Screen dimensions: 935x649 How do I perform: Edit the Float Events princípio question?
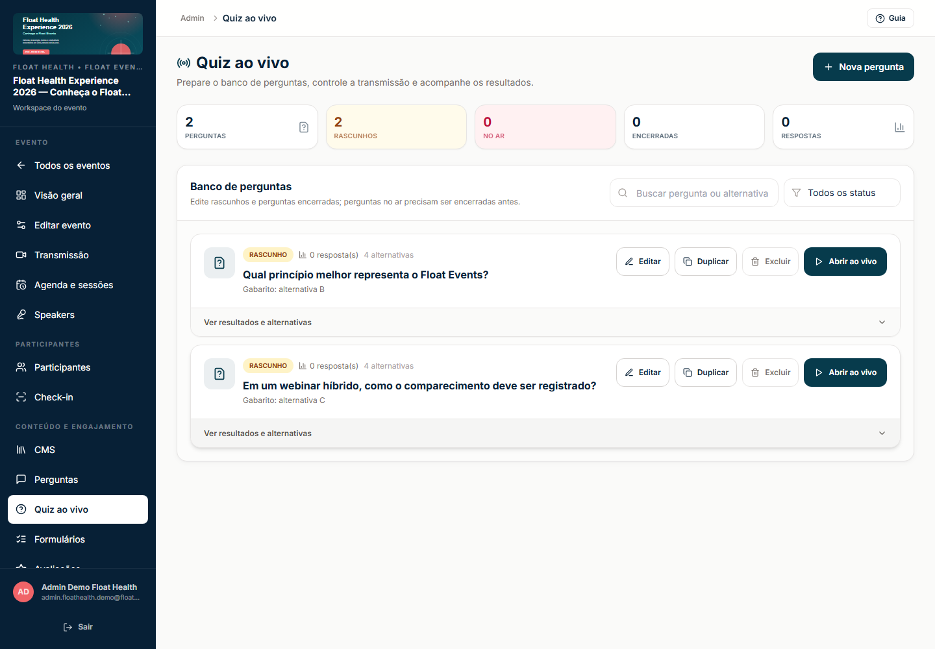pos(643,262)
